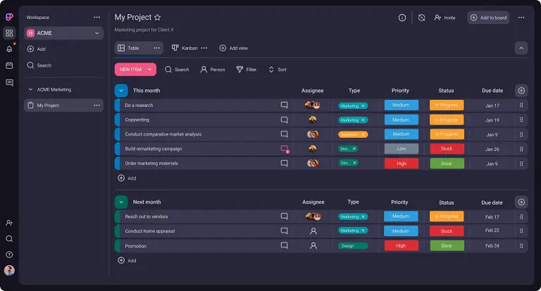Collapse the Next month group

(121, 202)
